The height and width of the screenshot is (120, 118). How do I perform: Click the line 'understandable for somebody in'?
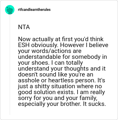63,57
